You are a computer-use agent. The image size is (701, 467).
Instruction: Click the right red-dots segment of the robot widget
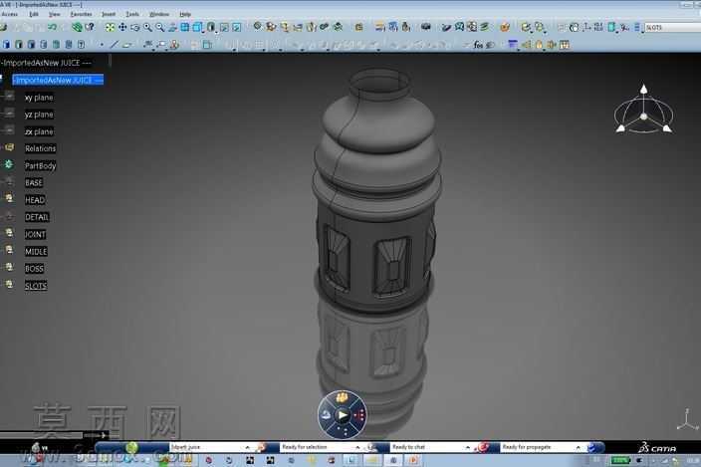[359, 415]
